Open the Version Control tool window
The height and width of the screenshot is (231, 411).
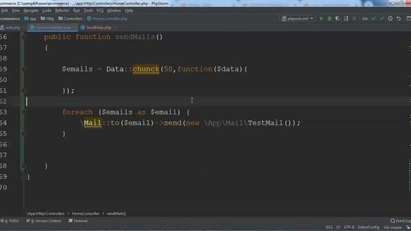(44, 221)
